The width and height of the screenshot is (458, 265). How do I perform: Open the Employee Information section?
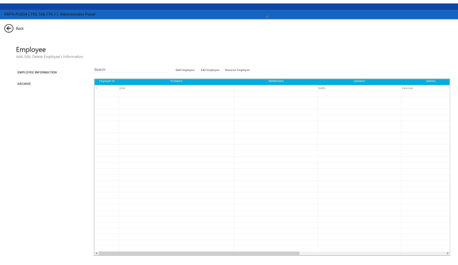(x=37, y=73)
